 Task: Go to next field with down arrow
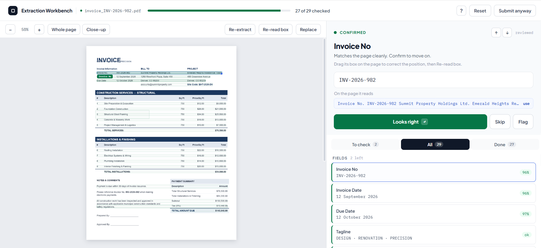[x=507, y=33]
